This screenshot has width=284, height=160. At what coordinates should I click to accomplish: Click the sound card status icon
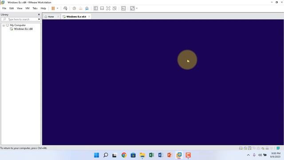pos(263,148)
